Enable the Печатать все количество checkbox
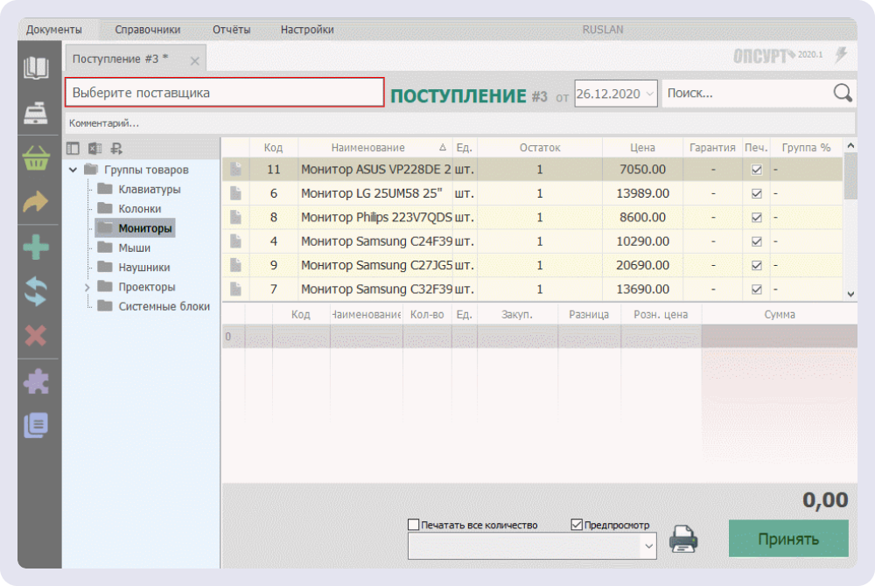Screen dimensions: 875x586 411,523
